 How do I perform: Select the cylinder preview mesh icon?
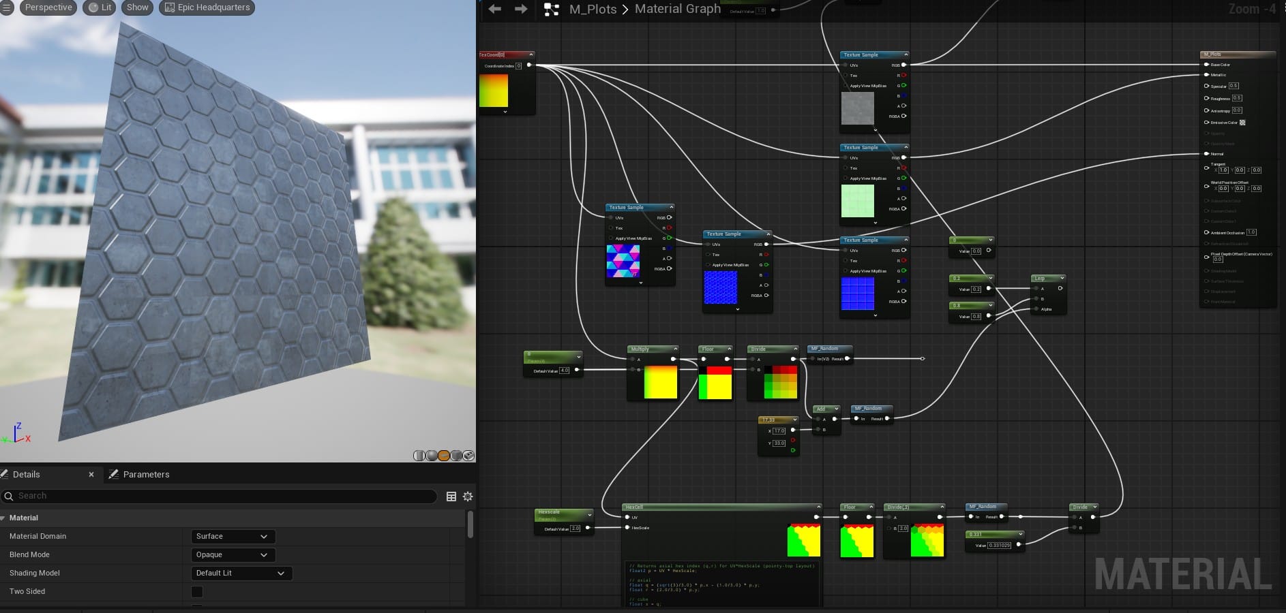tap(419, 456)
